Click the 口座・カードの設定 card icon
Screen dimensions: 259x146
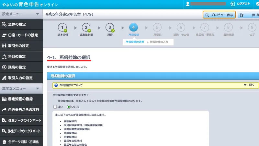click(4, 35)
